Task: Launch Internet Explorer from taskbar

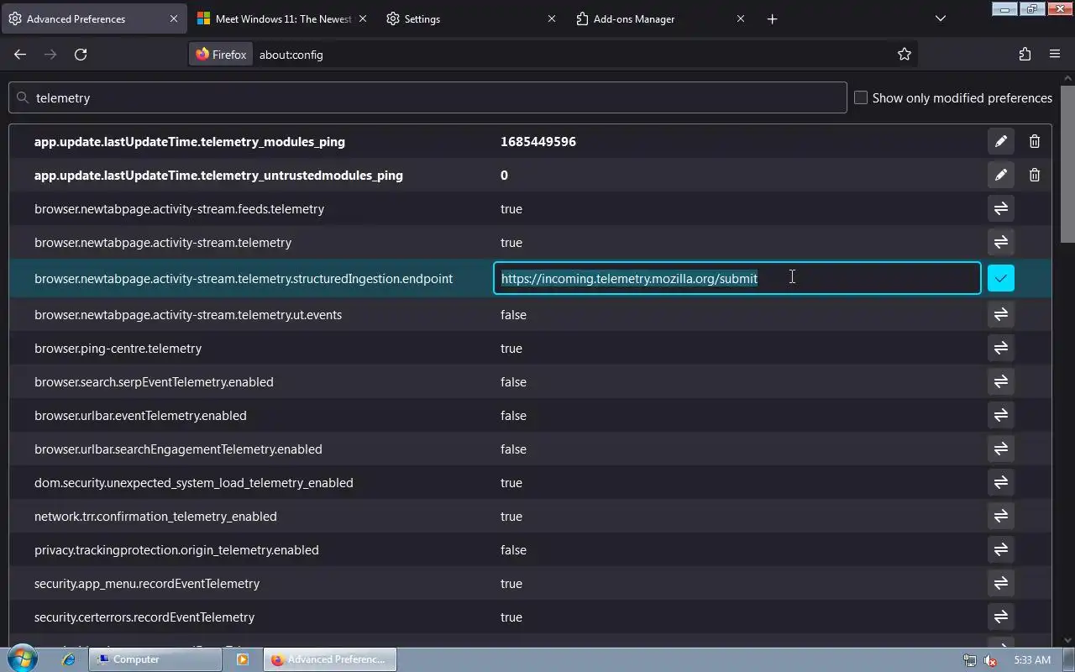Action: (69, 659)
